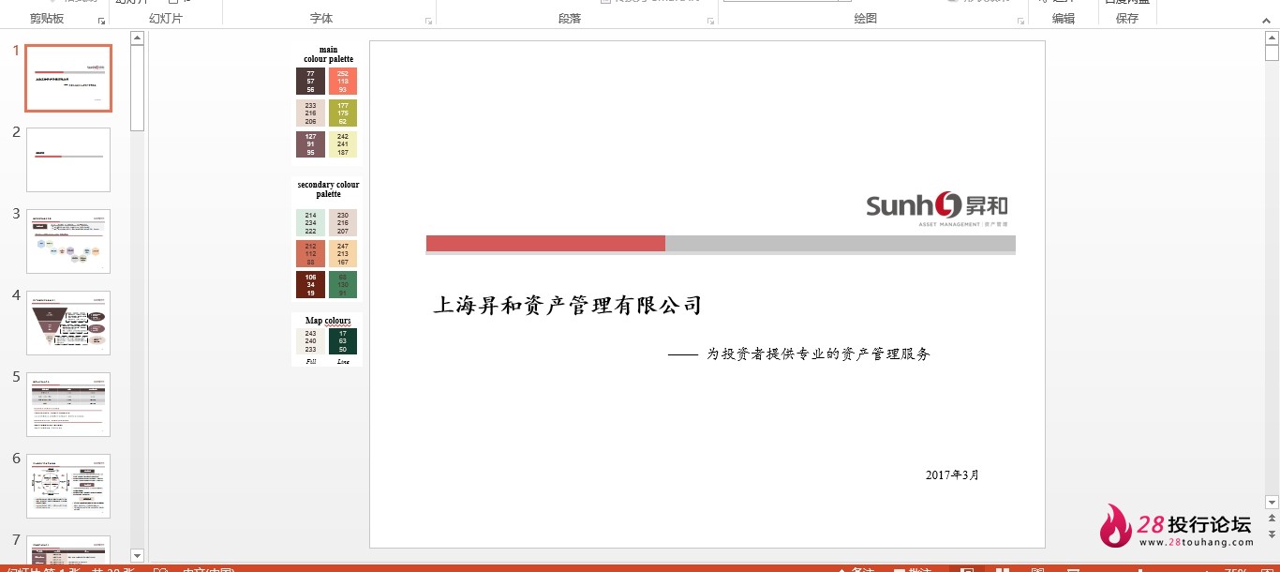
Task: Click thumbnail pane scroll-down arrow
Action: point(137,555)
